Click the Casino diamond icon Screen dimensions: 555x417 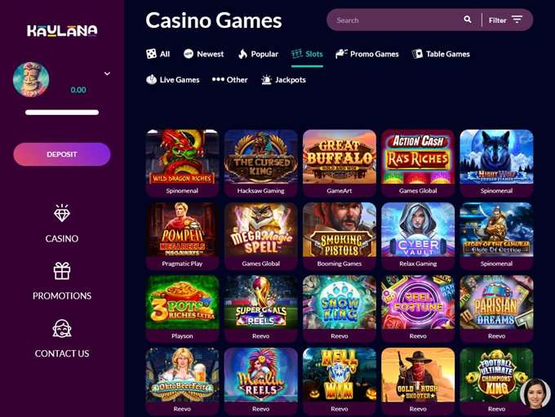coord(62,214)
